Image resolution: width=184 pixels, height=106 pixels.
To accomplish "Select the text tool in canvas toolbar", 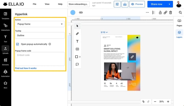I will 77,41.
